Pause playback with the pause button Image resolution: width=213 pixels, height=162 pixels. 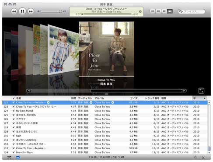point(22,11)
